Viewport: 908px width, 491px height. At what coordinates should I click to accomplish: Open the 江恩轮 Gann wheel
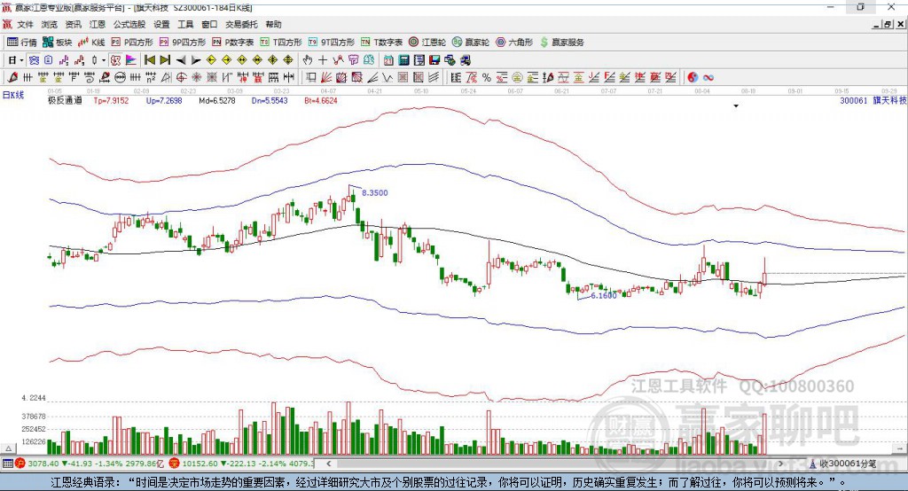point(427,43)
